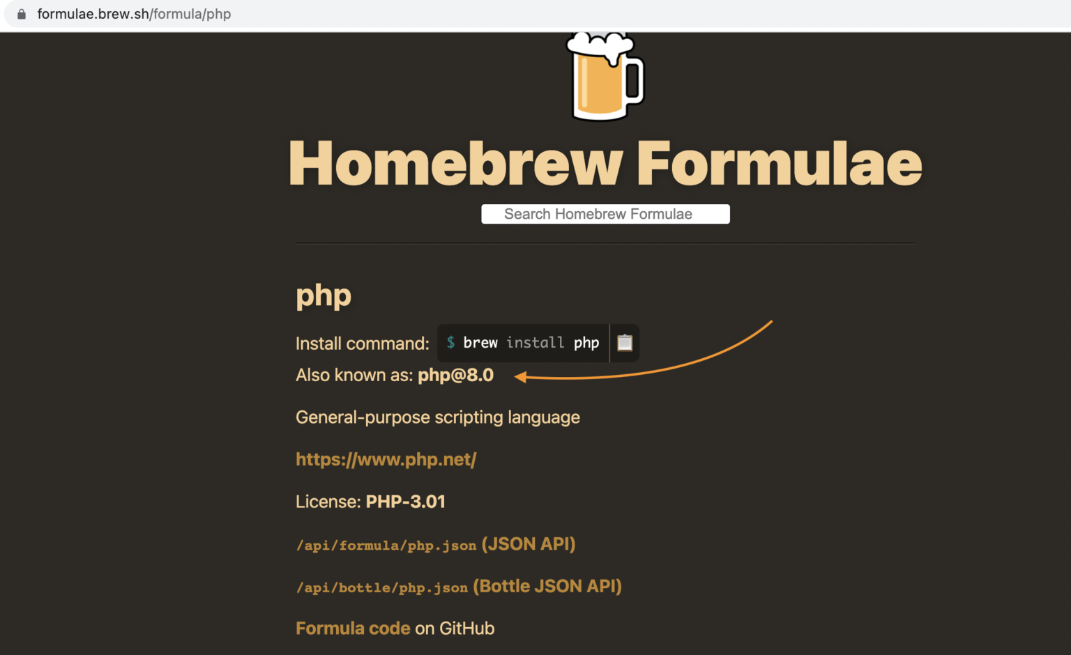Click the lock icon to view site security

click(20, 13)
